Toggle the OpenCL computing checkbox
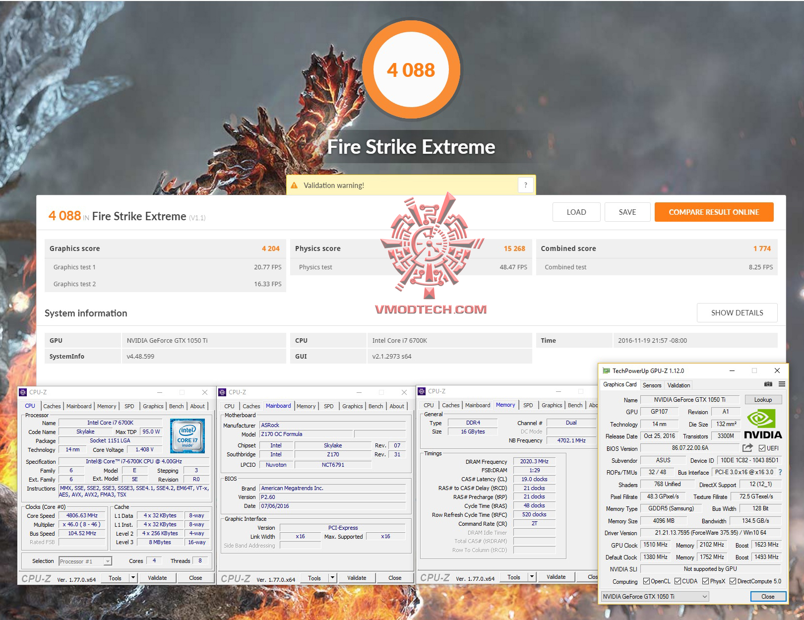Screen dimensions: 804x620 pos(646,581)
